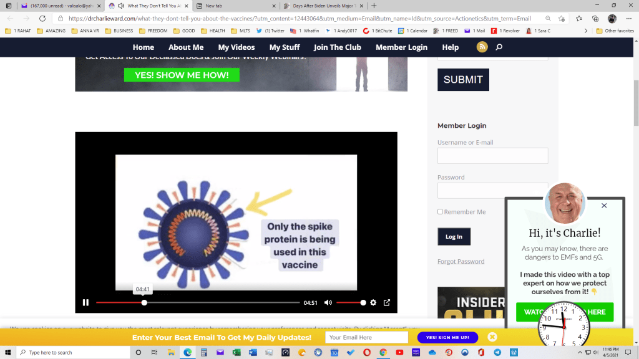The height and width of the screenshot is (359, 639).
Task: Pause the video player
Action: coord(85,303)
